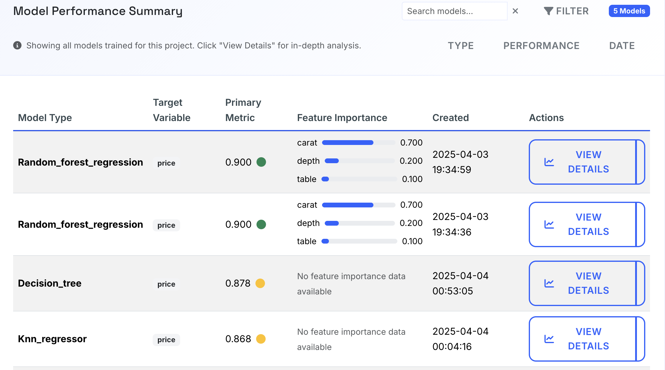The height and width of the screenshot is (370, 665).
Task: Click the price tag on the Decision_tree row
Action: tap(166, 284)
